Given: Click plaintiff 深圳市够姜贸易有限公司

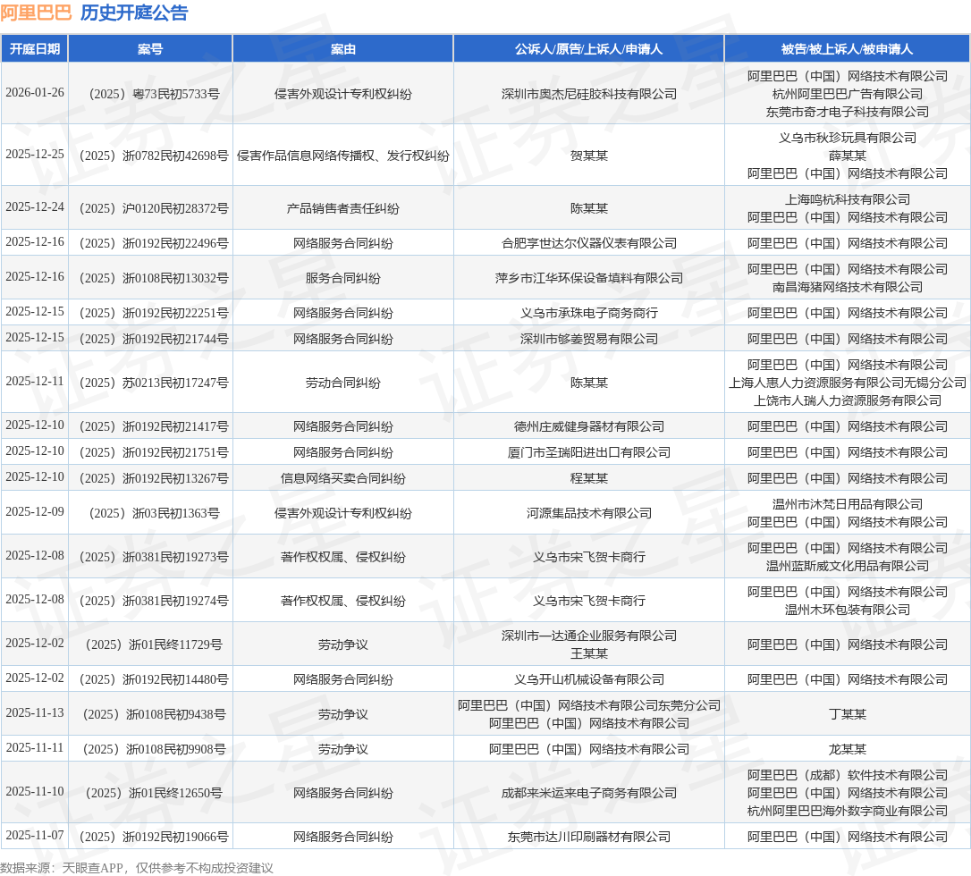Looking at the screenshot, I should (x=588, y=340).
